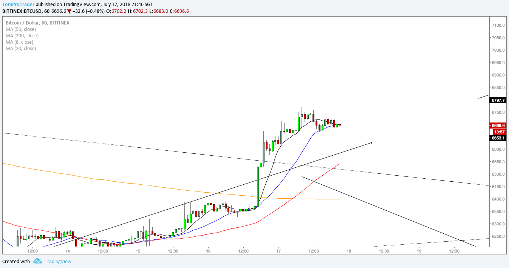The image size is (509, 268).
Task: Select the MA (20, close) indicator label
Action: [x=21, y=49]
